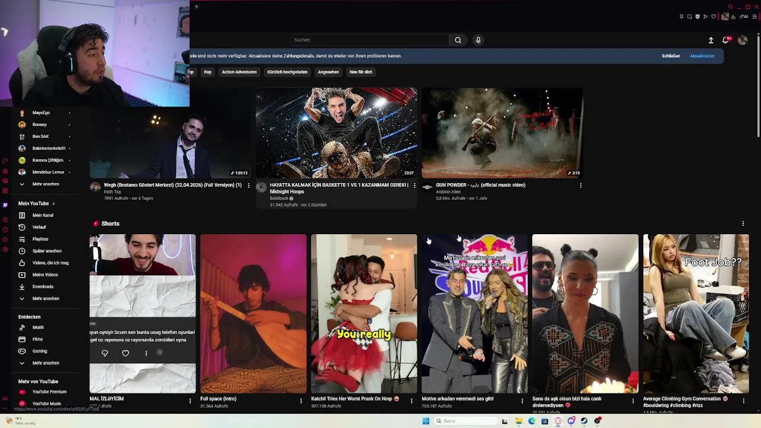The image size is (761, 428).
Task: Click the Opera heart bookmark icon
Action: (x=713, y=16)
